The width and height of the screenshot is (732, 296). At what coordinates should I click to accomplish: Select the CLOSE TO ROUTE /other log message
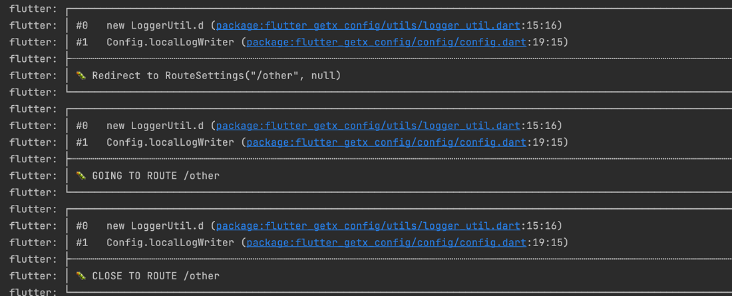[156, 277]
